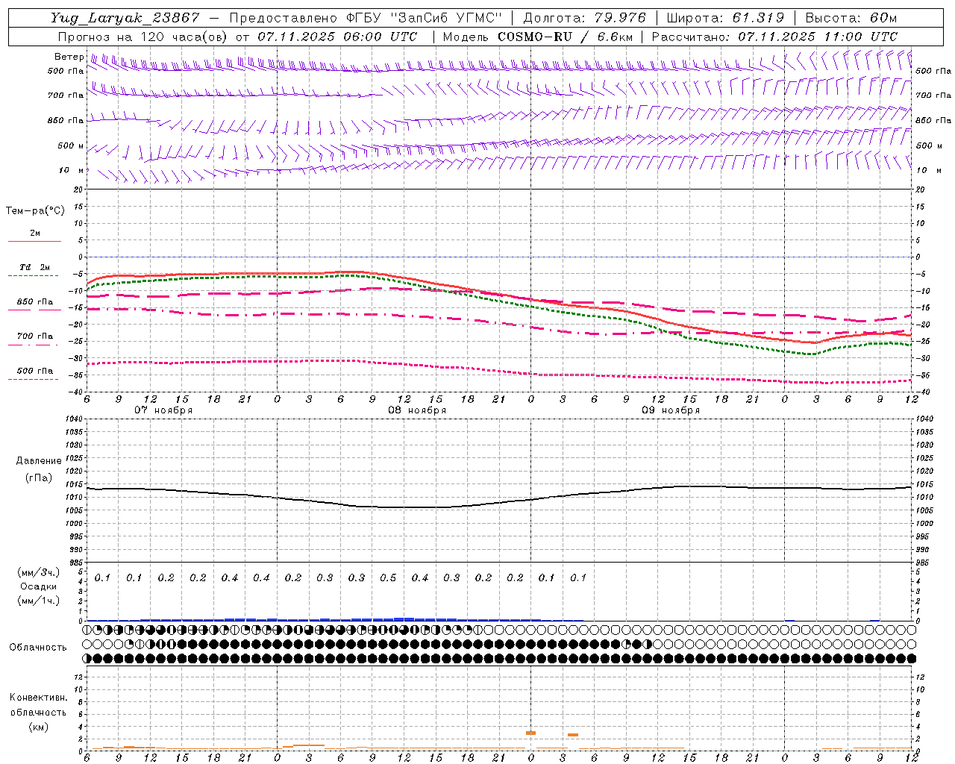Click the 700 гПа temperature legend entry
Viewport: 955px width, 764px height.
pos(34,336)
